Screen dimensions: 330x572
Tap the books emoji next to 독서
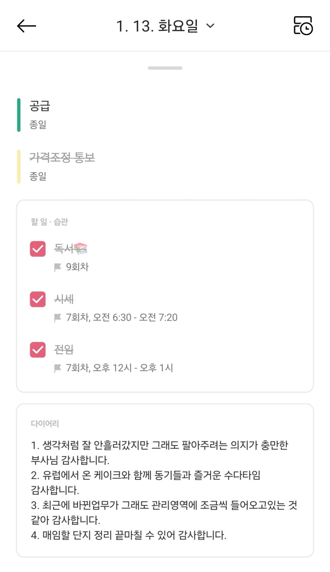tap(80, 249)
